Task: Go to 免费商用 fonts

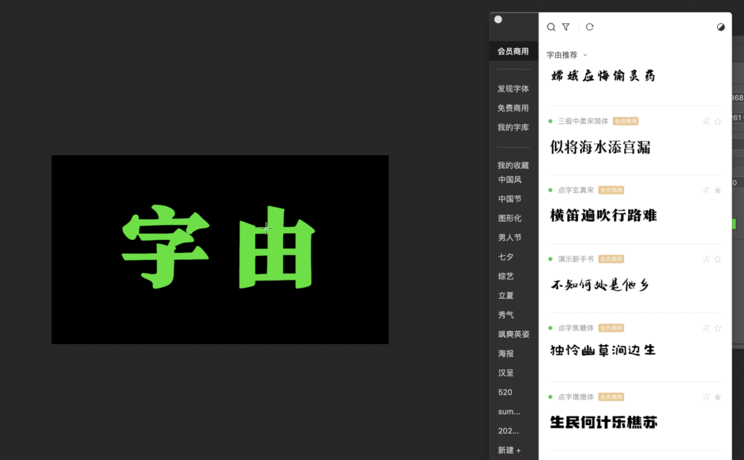Action: (513, 108)
